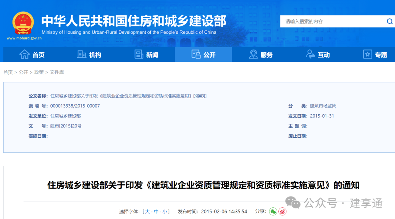Click the document icon beside 公开

[196, 54]
